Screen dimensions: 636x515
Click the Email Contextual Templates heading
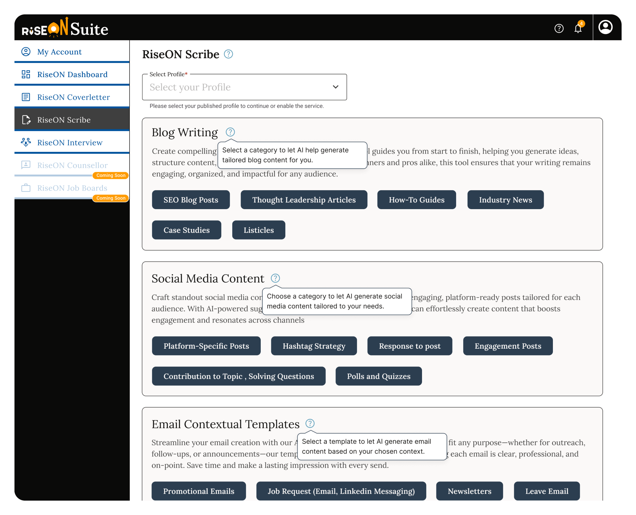[225, 424]
